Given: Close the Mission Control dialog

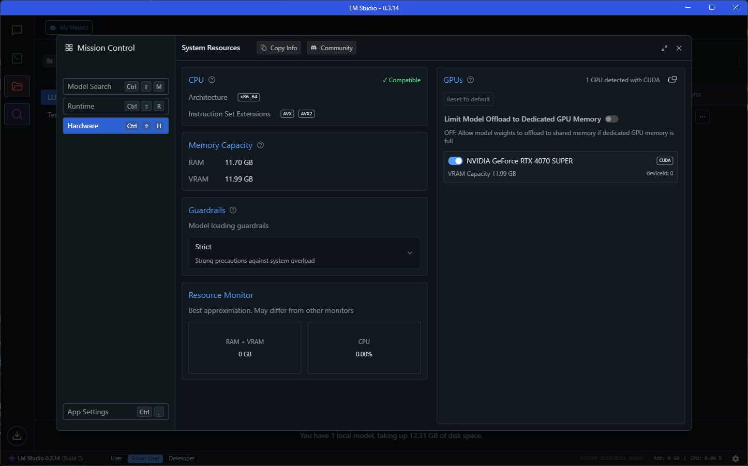Looking at the screenshot, I should point(679,48).
